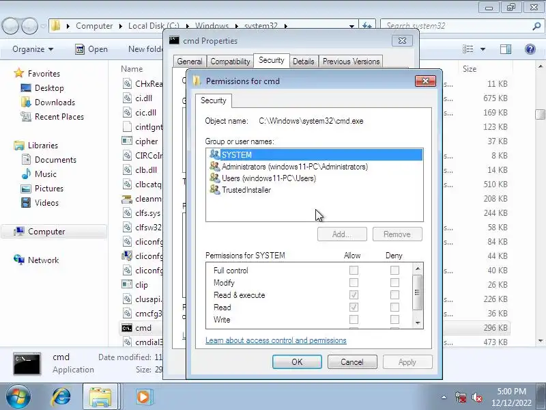Select Administrators group icon in list
This screenshot has height=410, width=546.
(x=214, y=166)
